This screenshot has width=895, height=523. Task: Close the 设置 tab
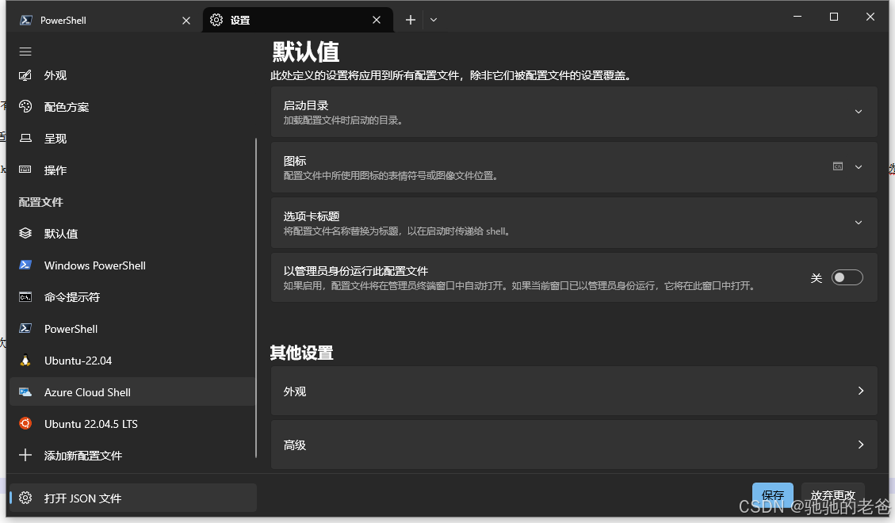tap(377, 20)
